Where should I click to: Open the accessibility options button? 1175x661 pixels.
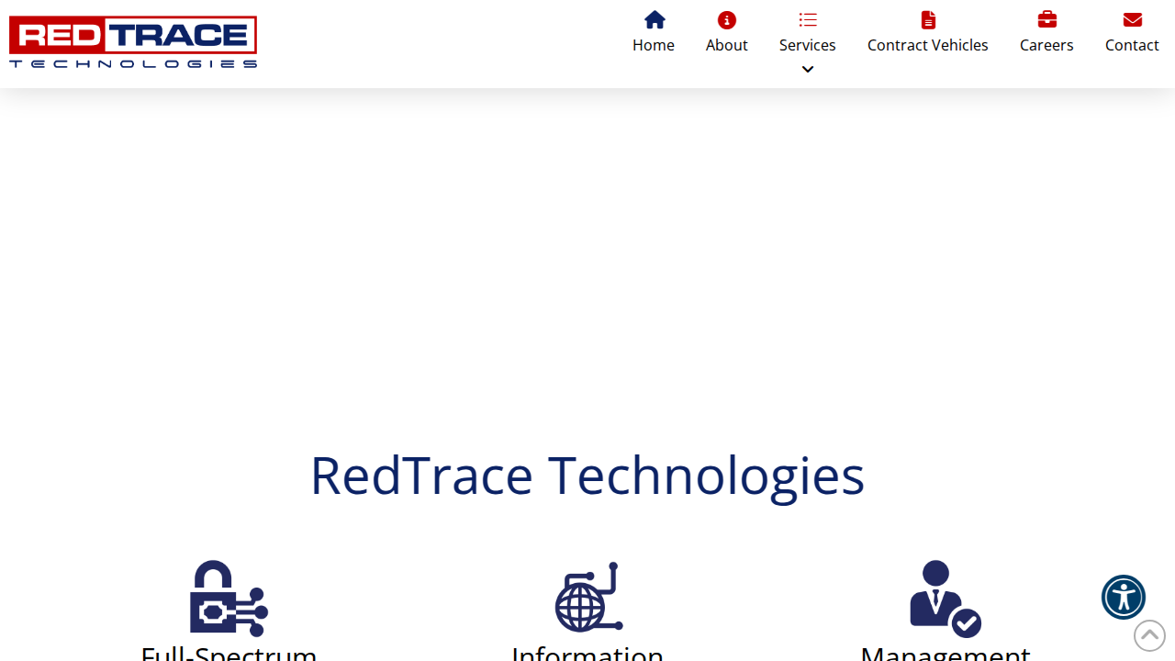point(1124,598)
